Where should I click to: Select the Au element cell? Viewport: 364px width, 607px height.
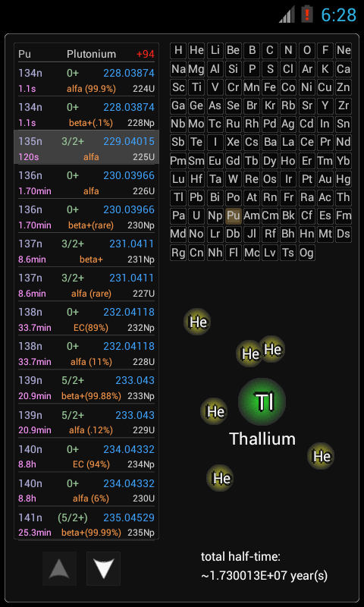[x=325, y=179]
